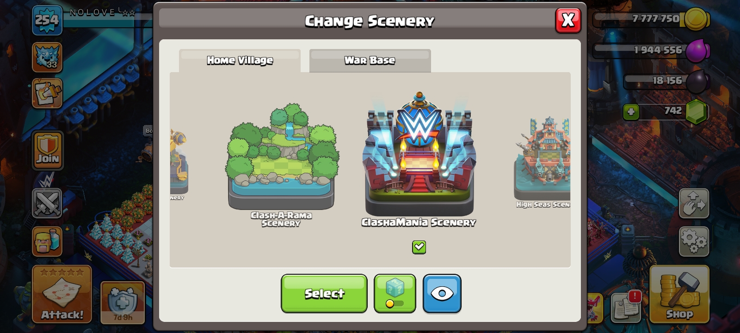Switch to the Home Village tab
740x333 pixels.
tap(240, 61)
